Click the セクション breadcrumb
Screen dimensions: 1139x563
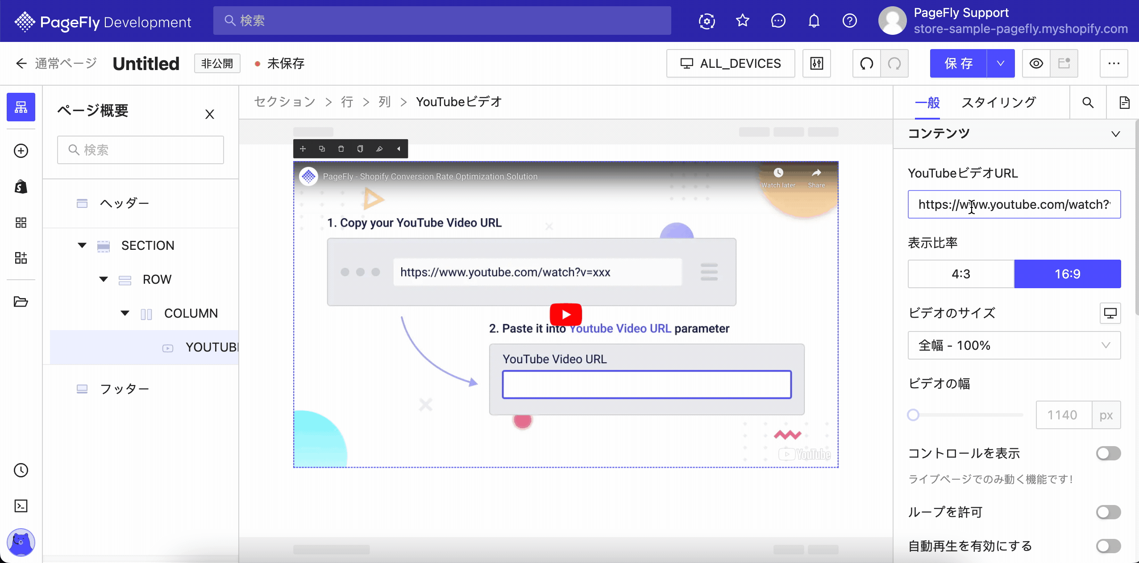(285, 102)
